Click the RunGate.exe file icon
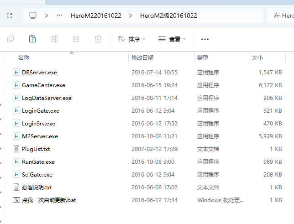The width and height of the screenshot is (294, 224). tap(16, 161)
